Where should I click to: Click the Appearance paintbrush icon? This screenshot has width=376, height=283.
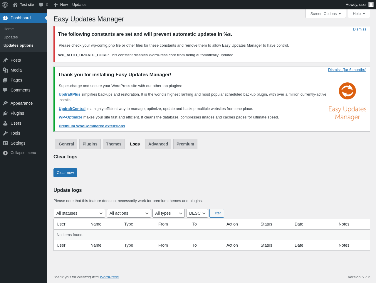5,103
